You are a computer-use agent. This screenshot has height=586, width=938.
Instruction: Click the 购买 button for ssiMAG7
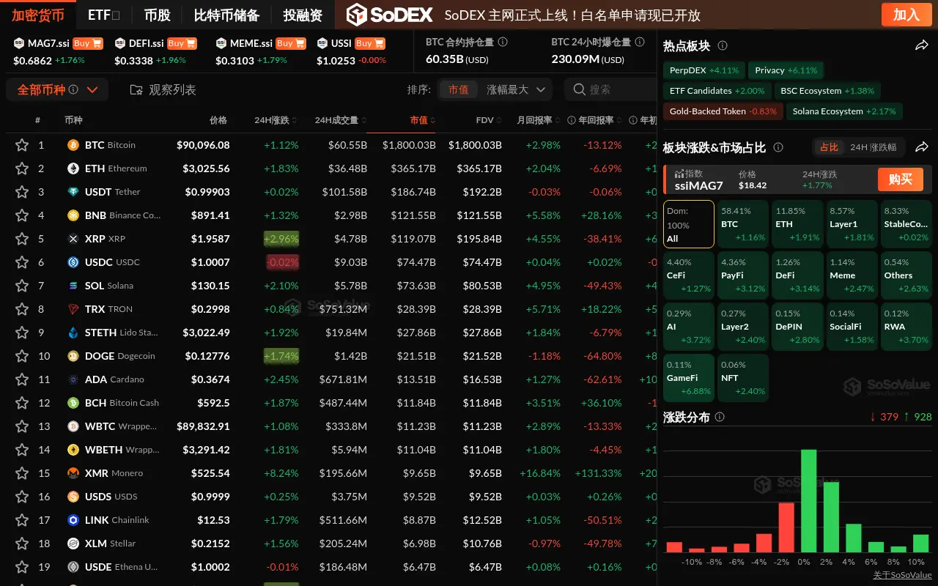(x=900, y=179)
